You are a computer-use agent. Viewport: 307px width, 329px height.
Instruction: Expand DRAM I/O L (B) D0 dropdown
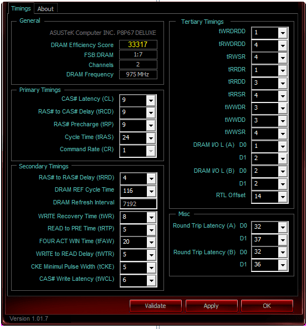(x=283, y=172)
